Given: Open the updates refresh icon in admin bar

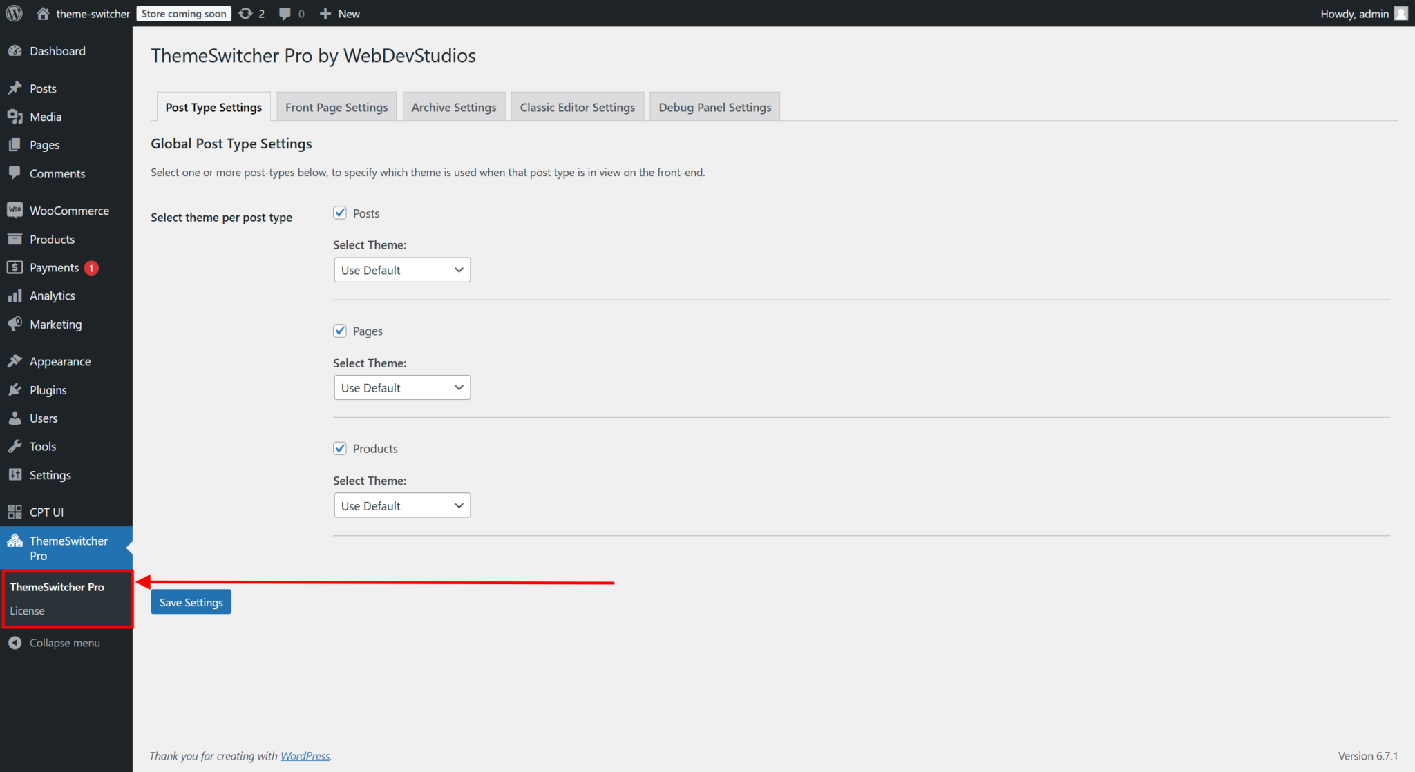Looking at the screenshot, I should pos(245,13).
